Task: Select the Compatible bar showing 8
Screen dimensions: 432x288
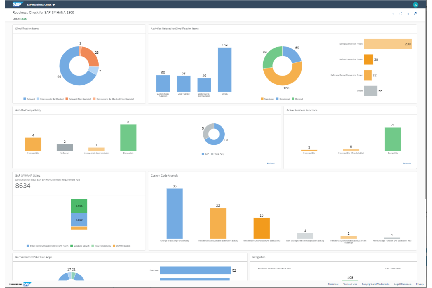Action: 128,137
